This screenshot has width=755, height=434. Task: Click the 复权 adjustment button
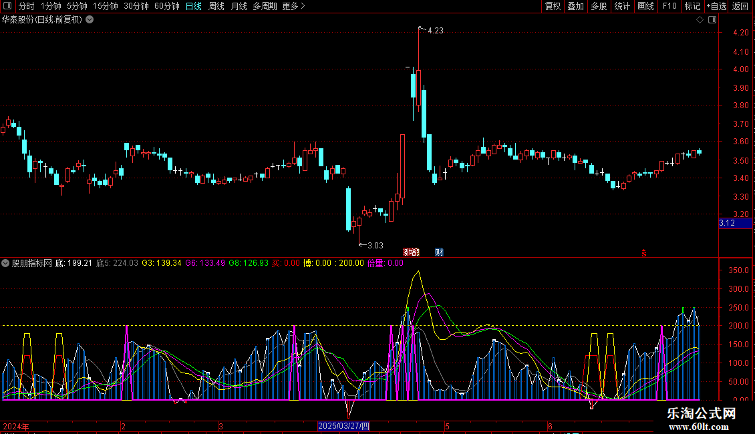[x=553, y=7]
